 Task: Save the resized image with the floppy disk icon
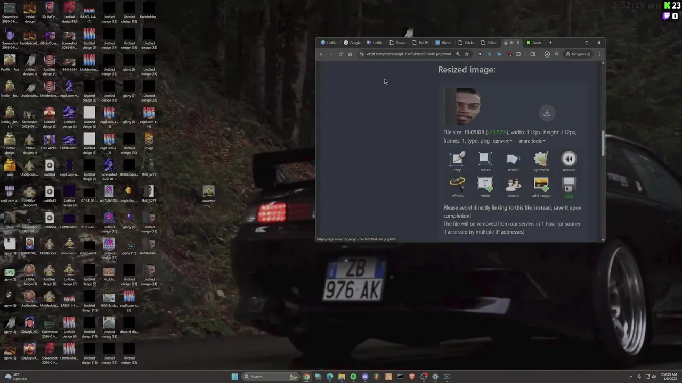click(x=569, y=187)
